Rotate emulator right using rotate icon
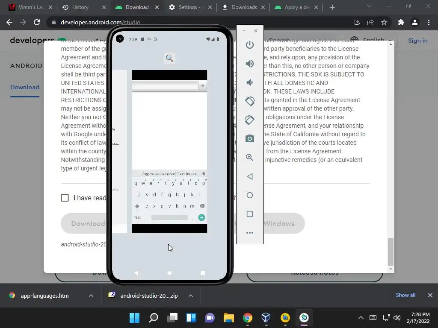The image size is (438, 328). coord(250,120)
